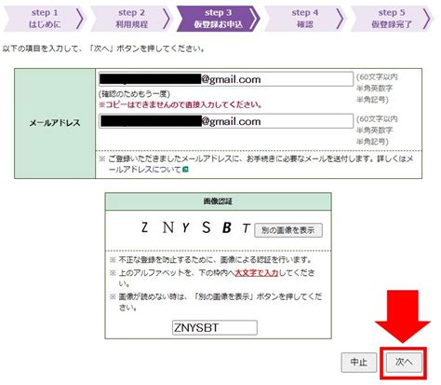Click the メールアドレス label cell
This screenshot has width=441, height=385.
click(x=55, y=123)
